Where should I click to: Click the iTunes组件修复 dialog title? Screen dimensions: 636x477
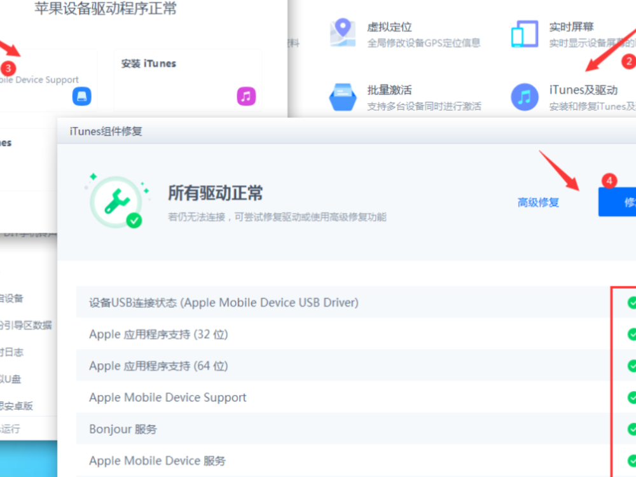(106, 132)
